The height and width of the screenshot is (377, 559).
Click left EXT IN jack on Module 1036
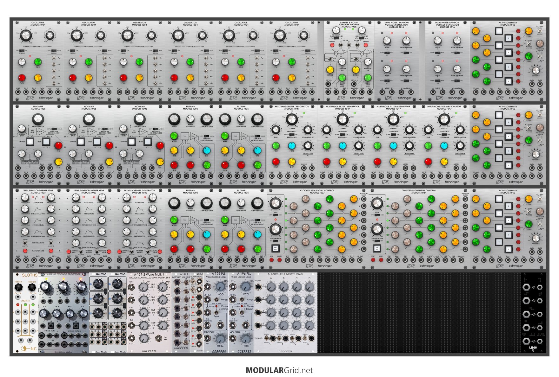click(328, 85)
